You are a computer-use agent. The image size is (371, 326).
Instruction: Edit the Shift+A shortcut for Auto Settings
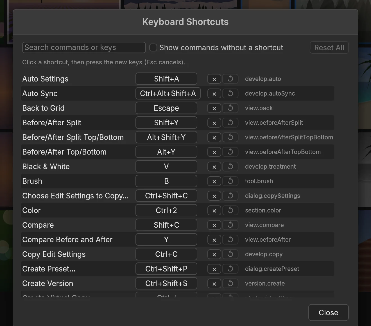coord(166,79)
